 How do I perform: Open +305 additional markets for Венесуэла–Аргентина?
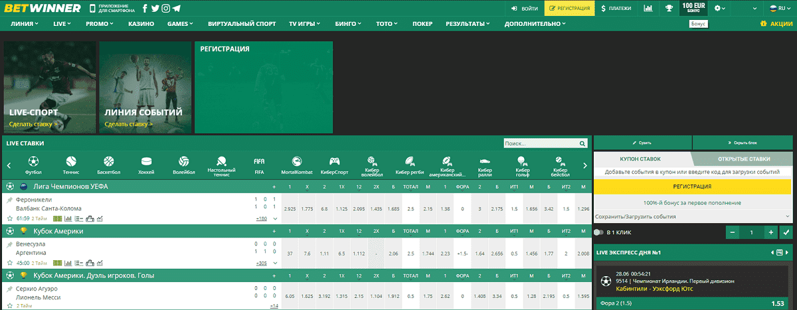(x=262, y=263)
